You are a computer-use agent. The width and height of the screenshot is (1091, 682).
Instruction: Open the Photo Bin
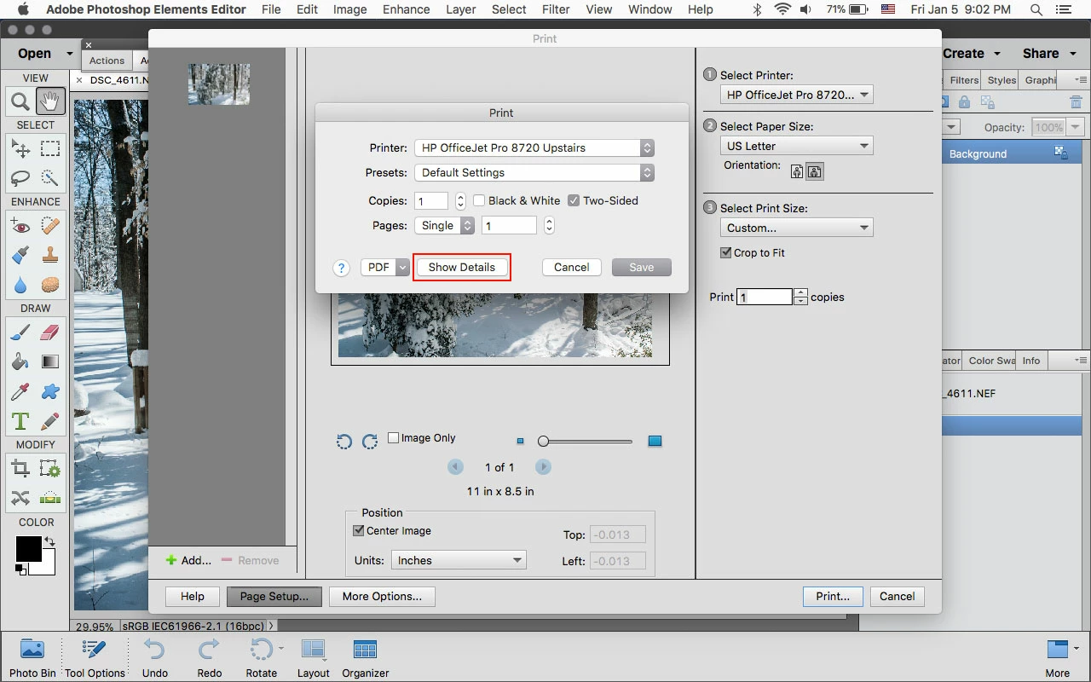pos(32,657)
